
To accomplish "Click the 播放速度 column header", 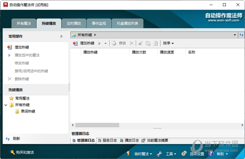I will (x=171, y=52).
